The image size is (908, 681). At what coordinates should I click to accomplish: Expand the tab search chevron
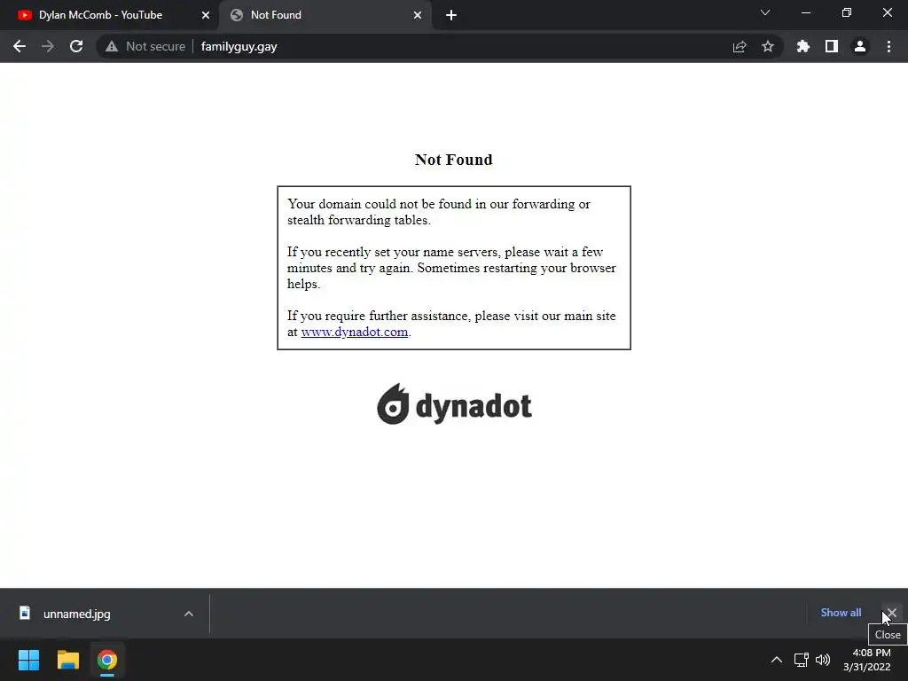(x=765, y=12)
